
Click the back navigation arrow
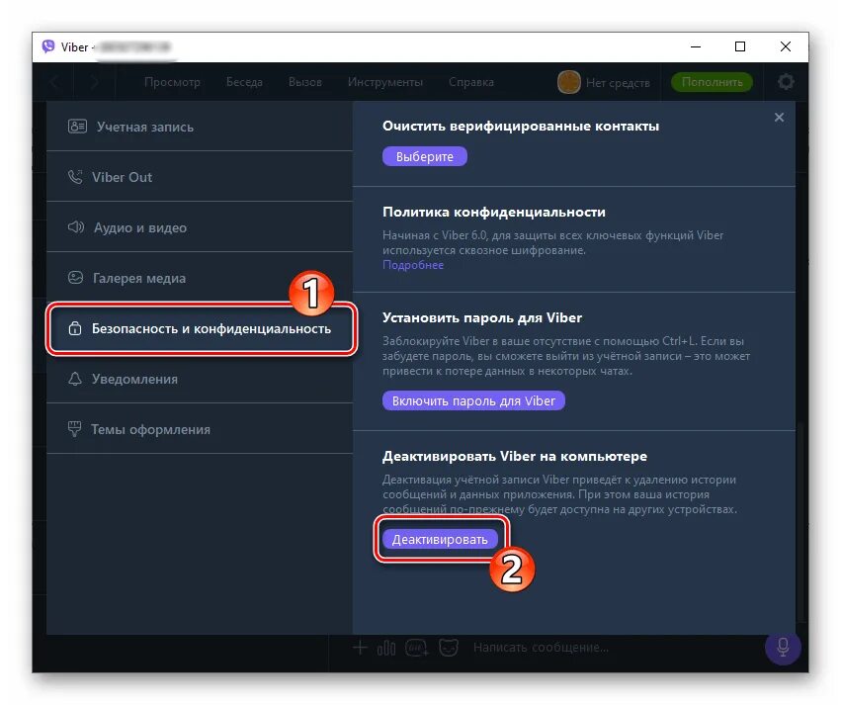[x=54, y=82]
